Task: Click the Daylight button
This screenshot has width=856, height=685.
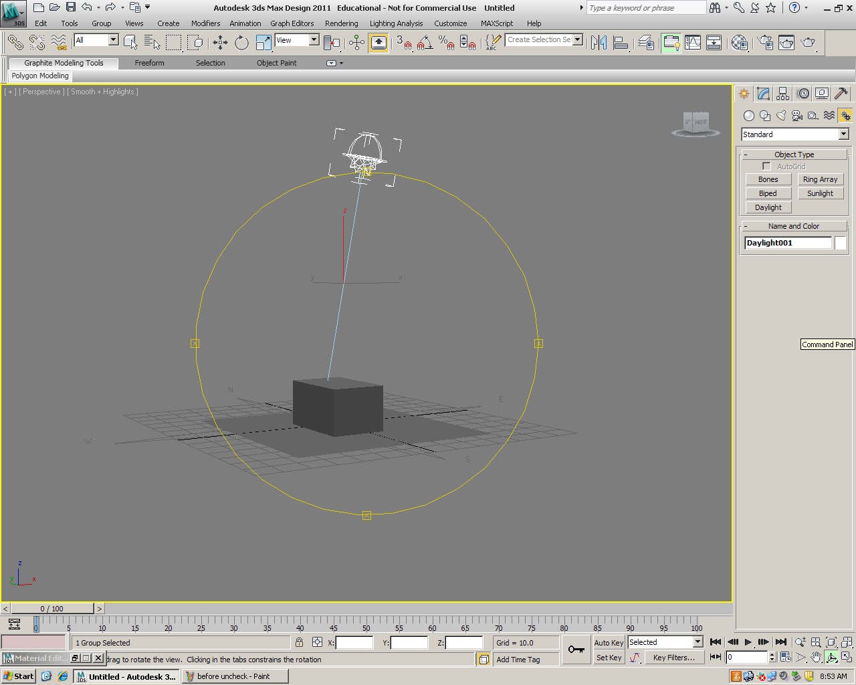Action: click(768, 207)
